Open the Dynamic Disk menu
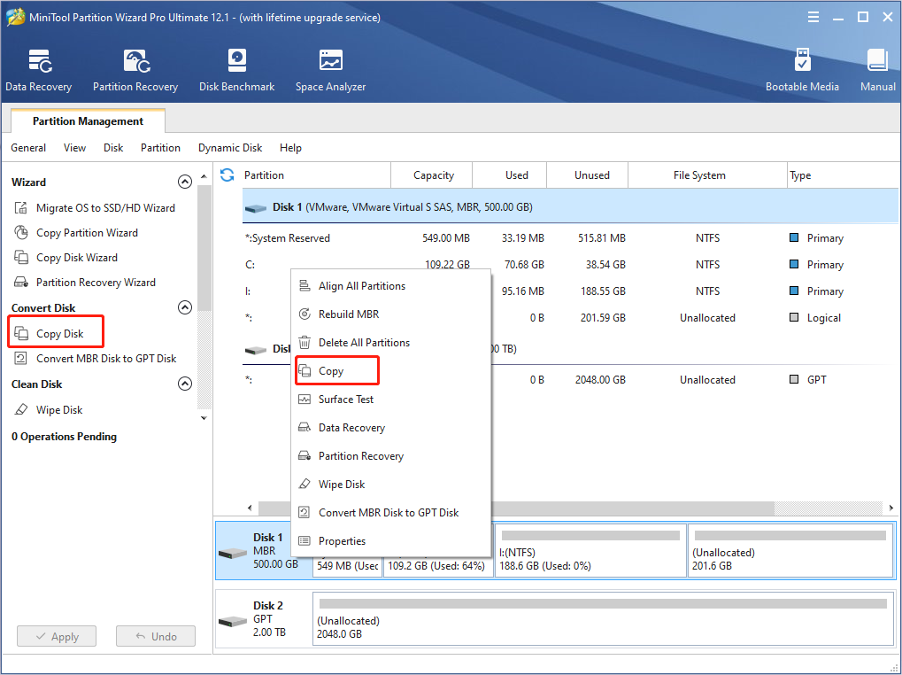The width and height of the screenshot is (902, 675). (230, 148)
